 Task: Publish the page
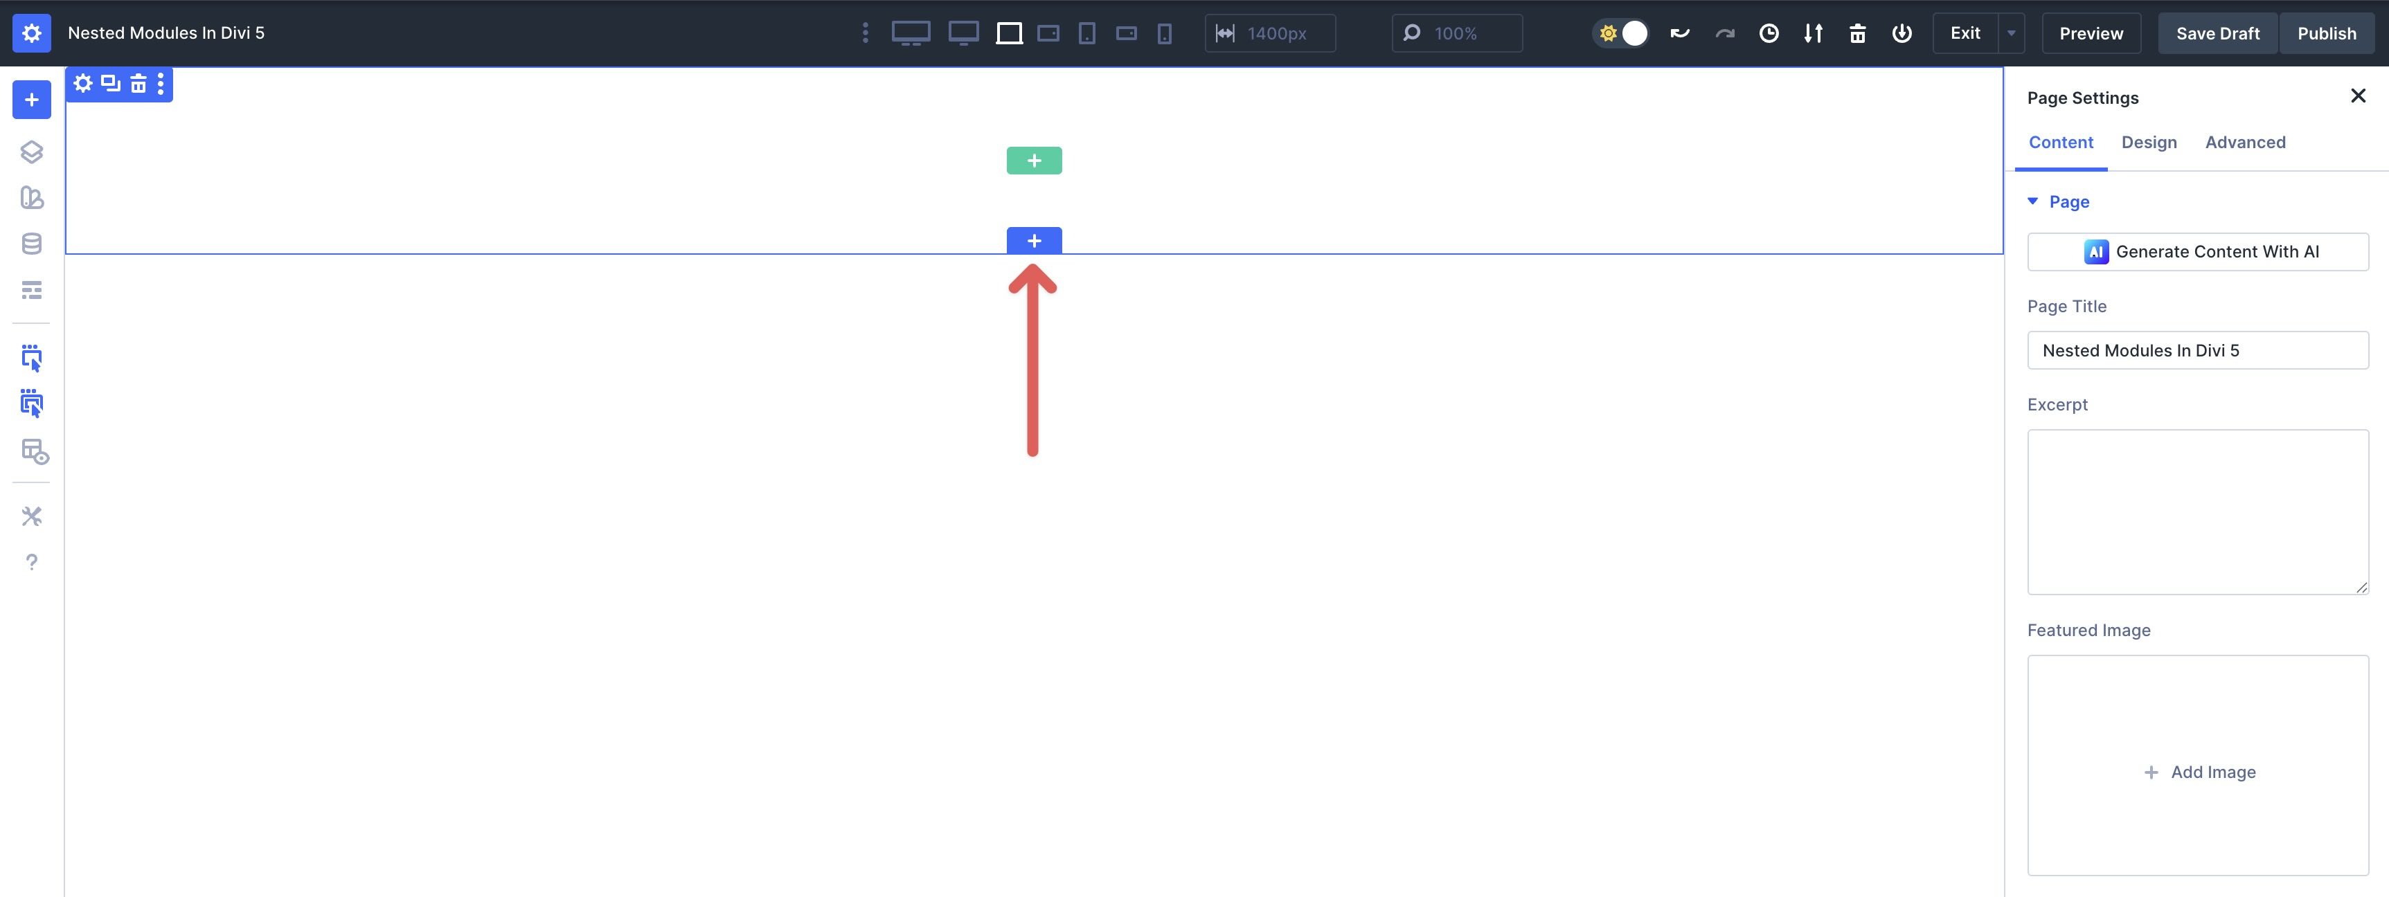pos(2327,33)
